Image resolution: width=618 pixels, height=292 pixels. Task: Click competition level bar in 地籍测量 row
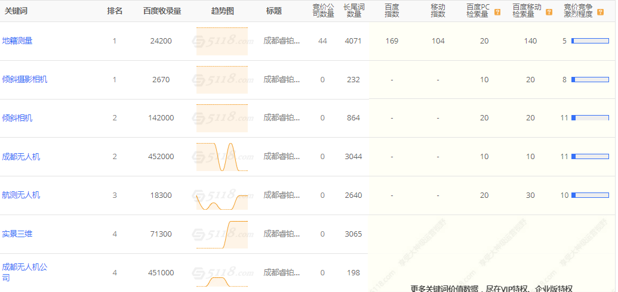590,41
